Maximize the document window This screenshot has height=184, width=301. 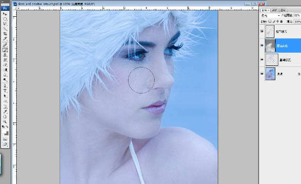[254, 4]
